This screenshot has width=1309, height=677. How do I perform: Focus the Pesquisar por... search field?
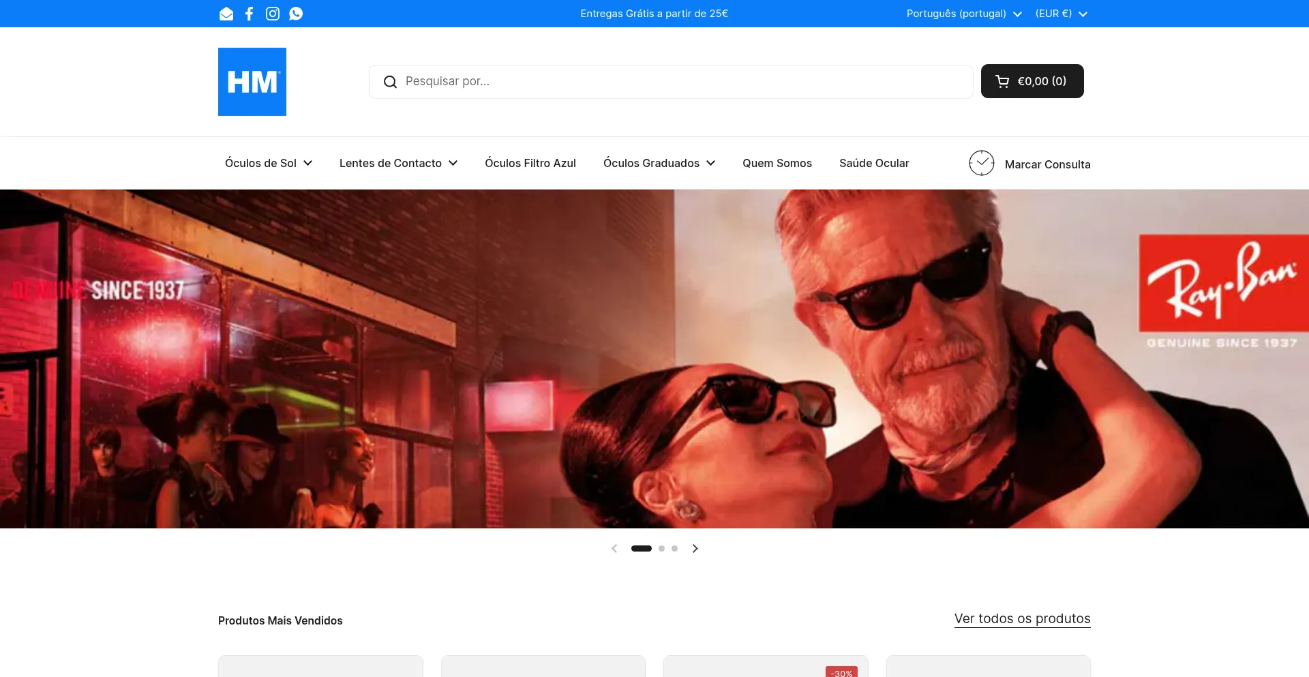[682, 81]
